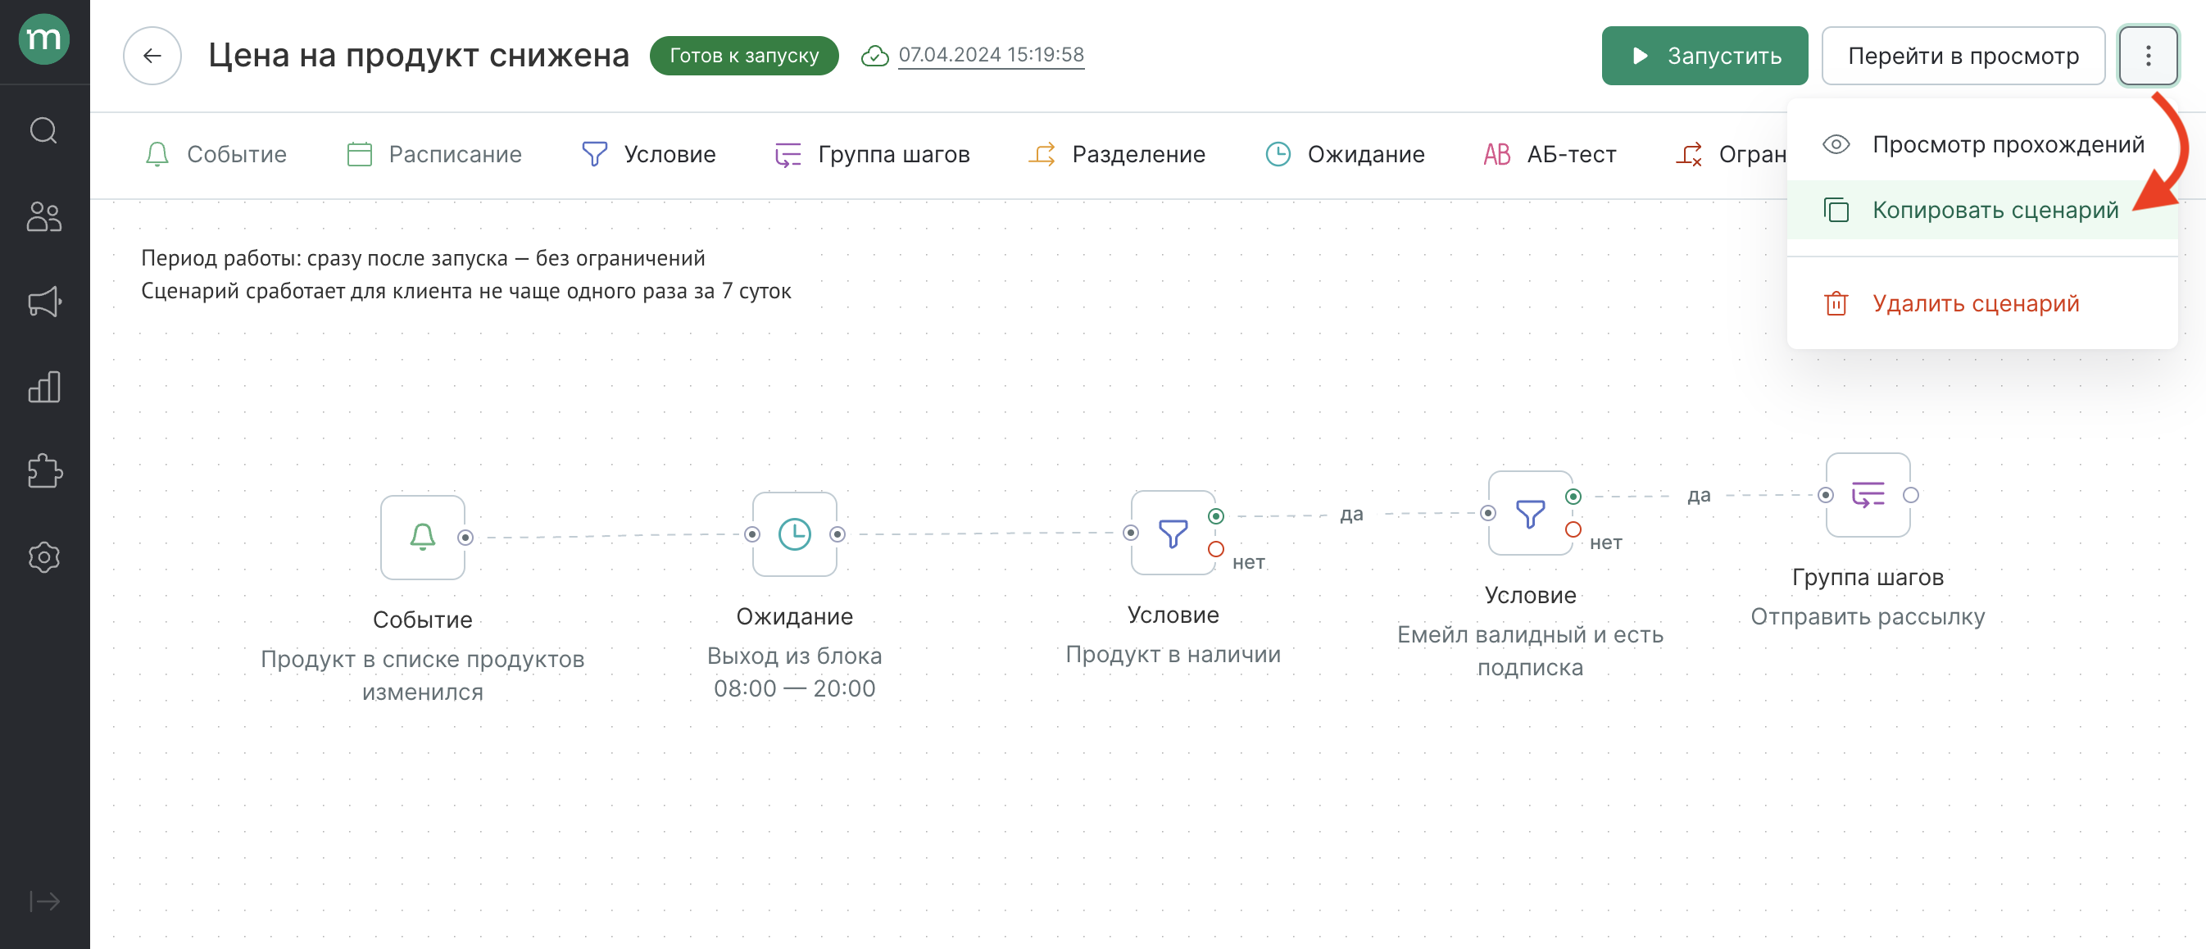The image size is (2206, 949).
Task: Select the Условие toolbar block
Action: (x=648, y=154)
